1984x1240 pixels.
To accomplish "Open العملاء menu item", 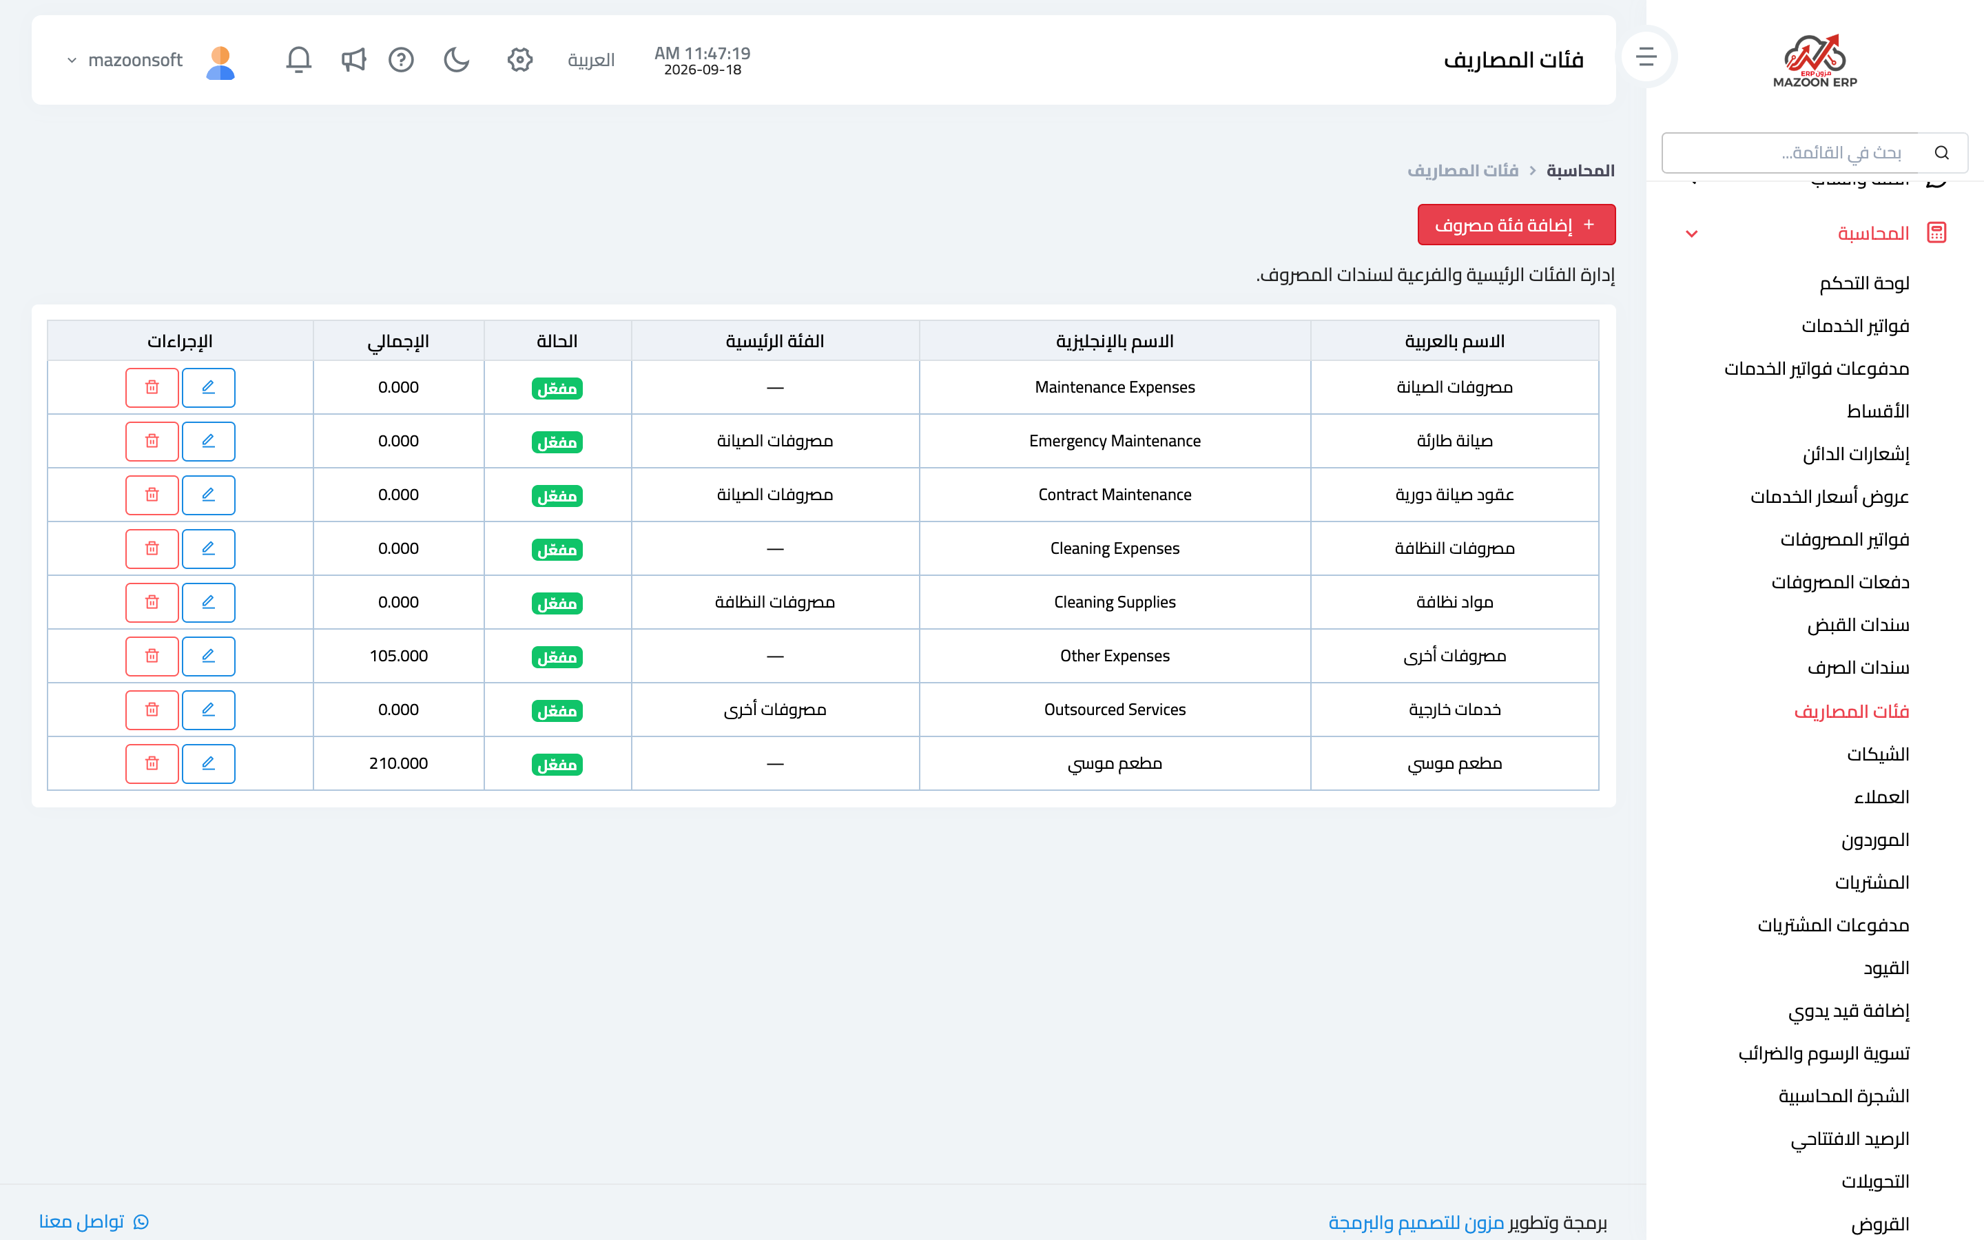I will (1881, 797).
